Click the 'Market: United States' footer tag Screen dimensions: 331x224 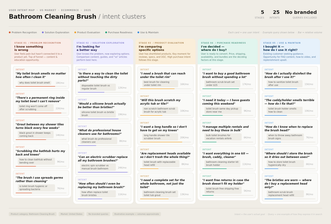pyautogui.click(x=71, y=214)
